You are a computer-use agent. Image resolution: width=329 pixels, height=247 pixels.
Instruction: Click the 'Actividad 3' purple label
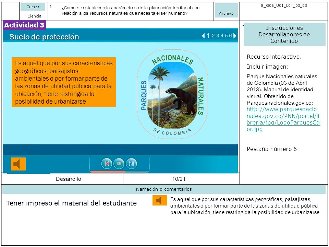24,25
